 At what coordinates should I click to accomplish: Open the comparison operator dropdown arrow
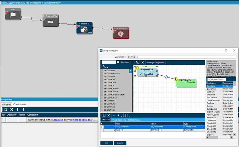[x=92, y=120]
